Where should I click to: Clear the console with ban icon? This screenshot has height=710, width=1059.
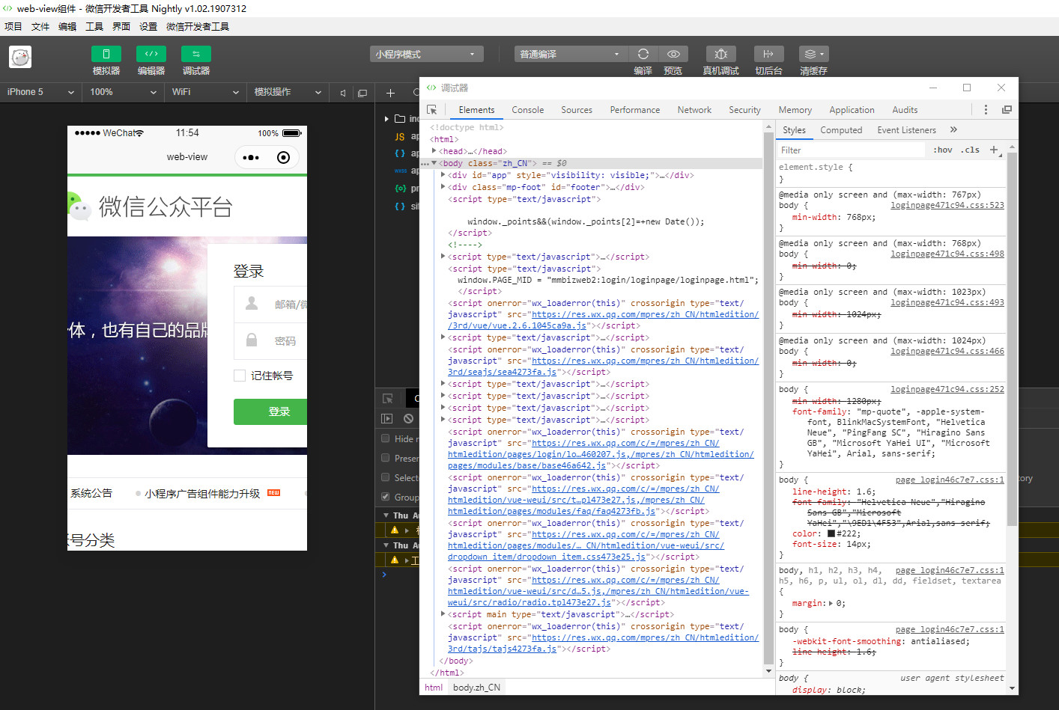coord(408,419)
